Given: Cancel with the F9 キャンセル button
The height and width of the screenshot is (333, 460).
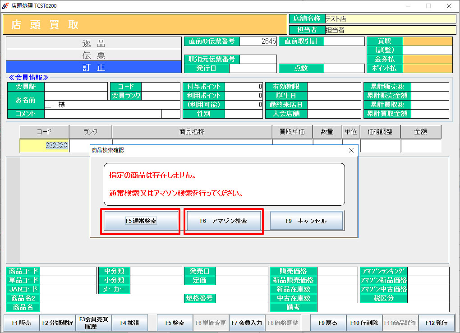Looking at the screenshot, I should coord(306,221).
